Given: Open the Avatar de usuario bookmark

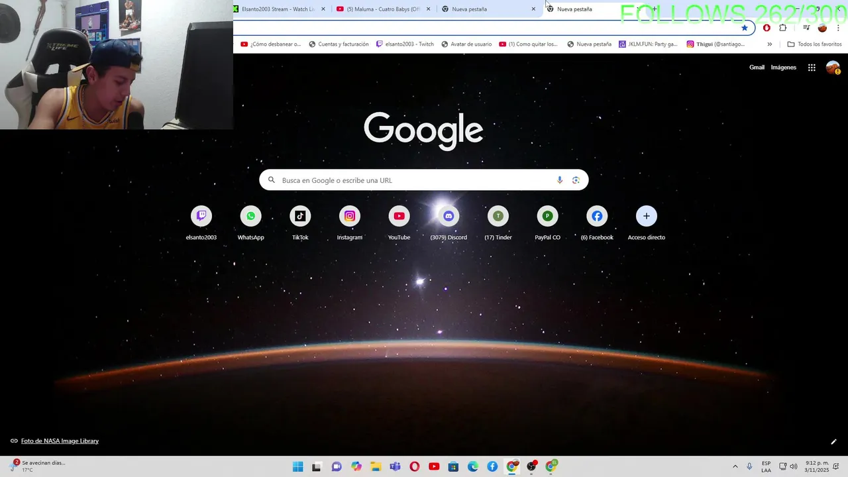Looking at the screenshot, I should point(466,44).
